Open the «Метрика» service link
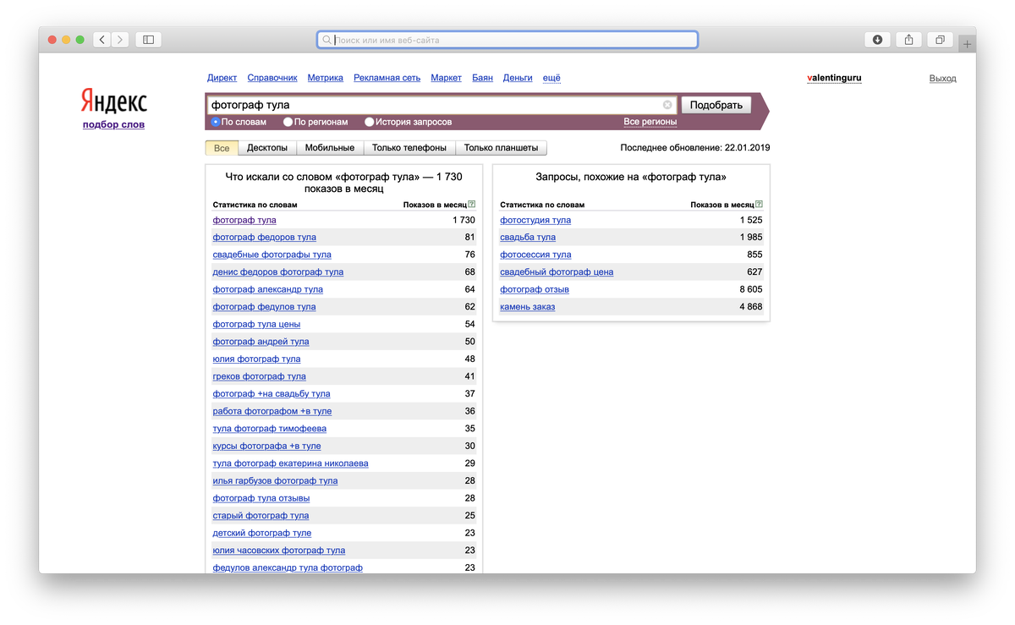 (325, 77)
